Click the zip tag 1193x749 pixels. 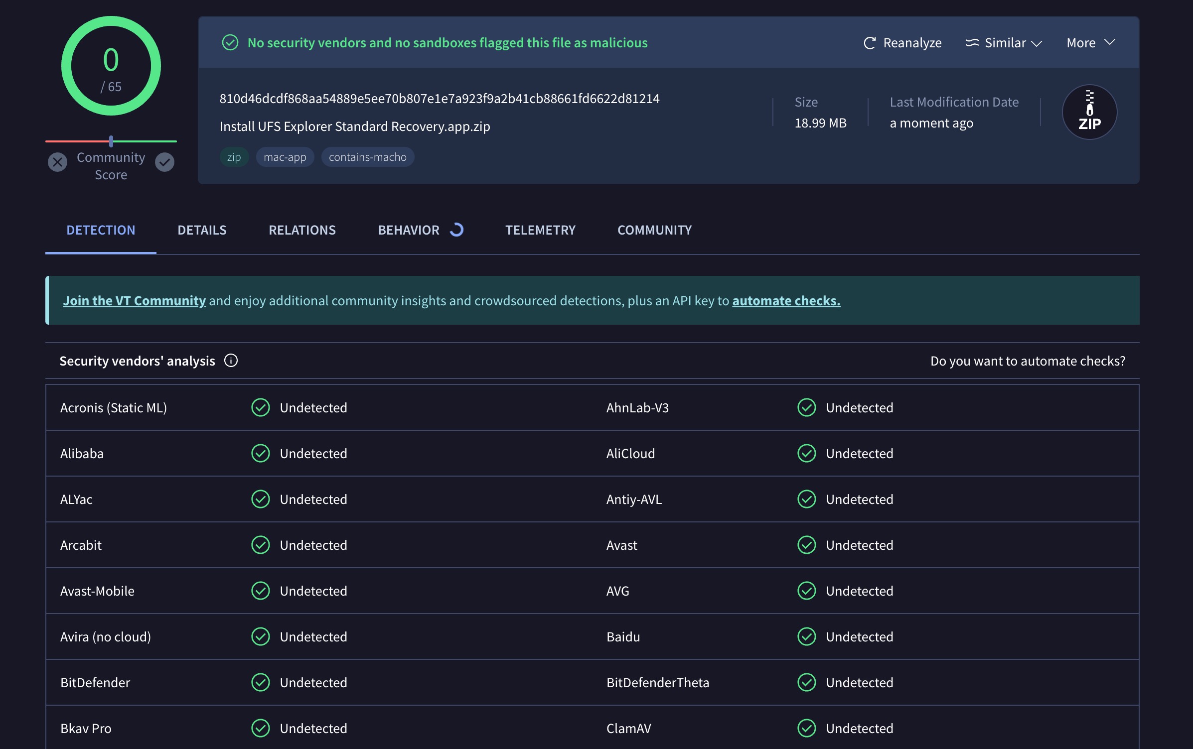pos(234,157)
